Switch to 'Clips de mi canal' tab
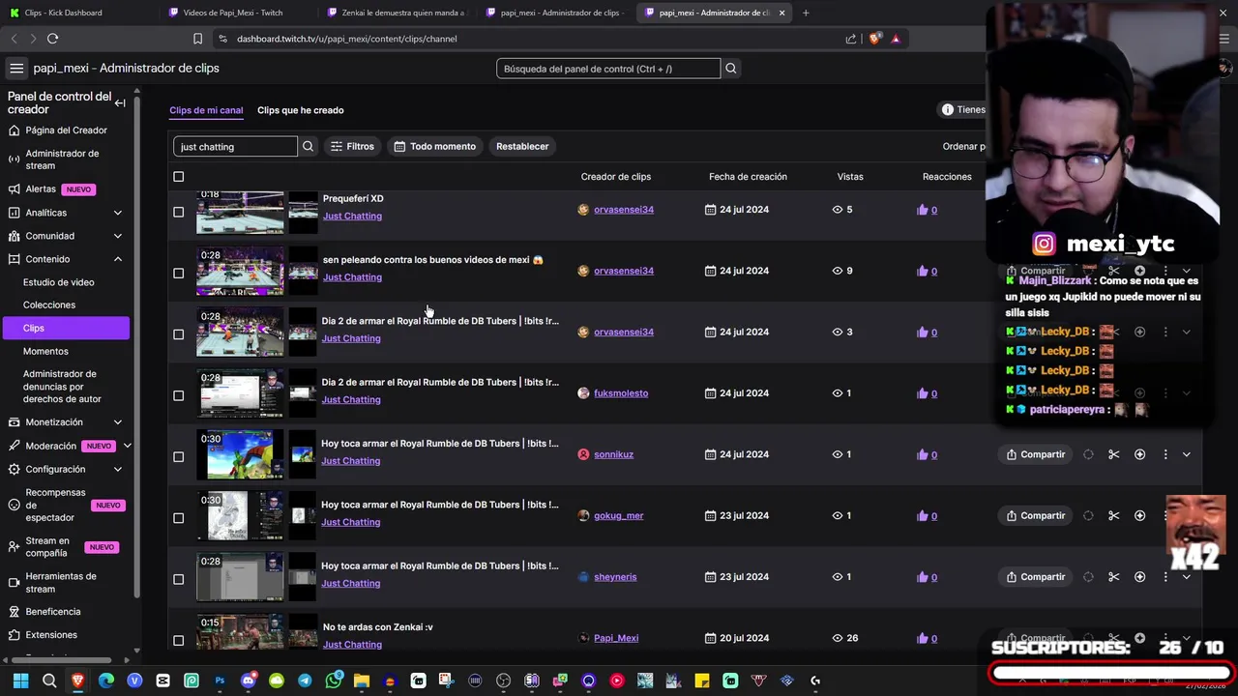Screen dimensions: 1238x696 [206, 110]
